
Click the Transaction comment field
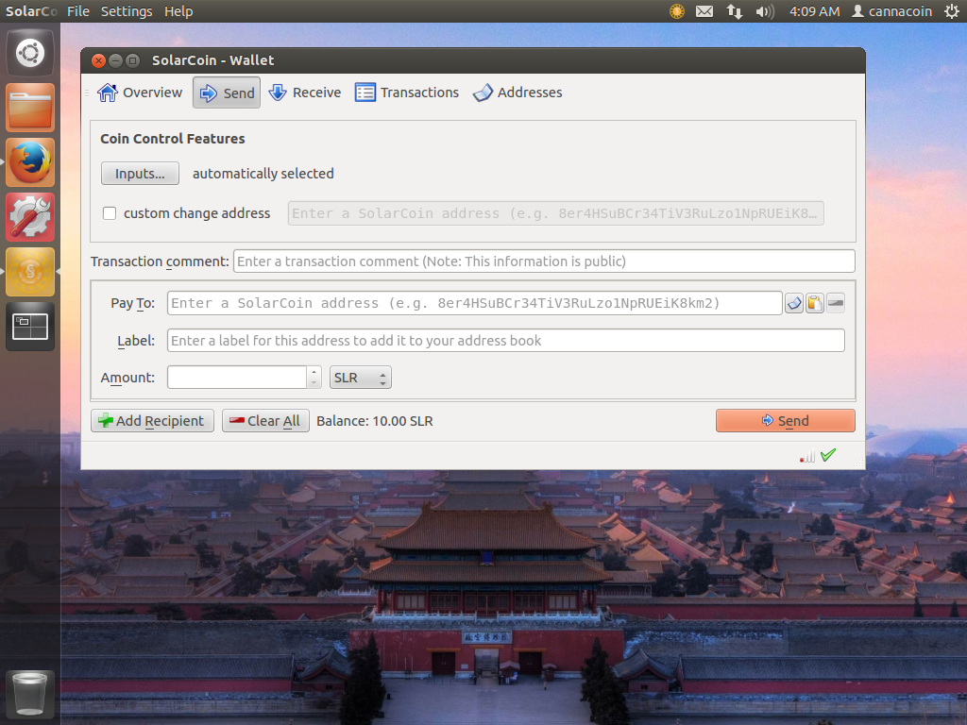[x=544, y=261]
